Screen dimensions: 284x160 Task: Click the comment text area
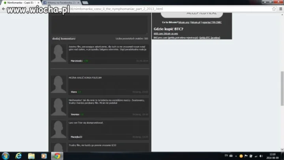tap(99, 25)
